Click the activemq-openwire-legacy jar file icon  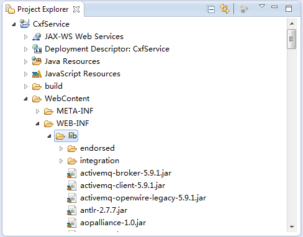coord(72,198)
